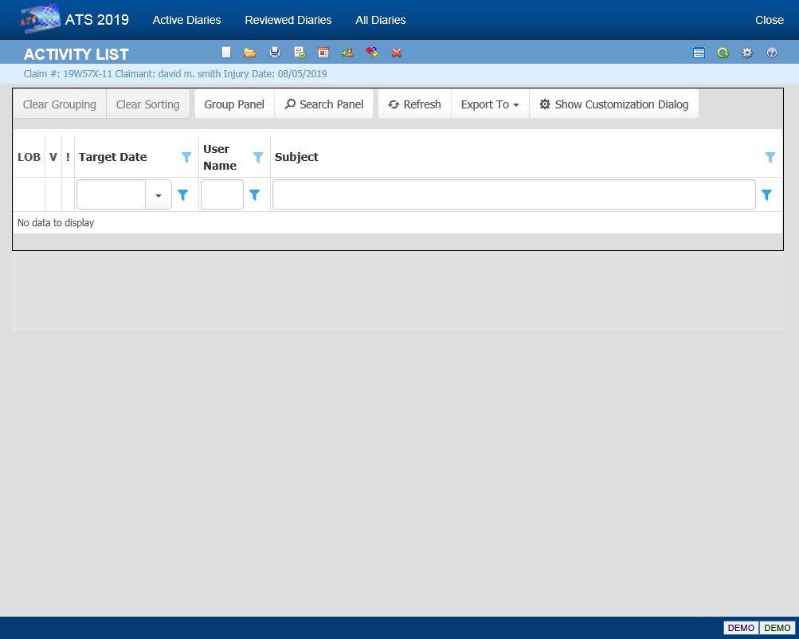Open the gear settings icon in header
Image resolution: width=799 pixels, height=639 pixels.
747,53
